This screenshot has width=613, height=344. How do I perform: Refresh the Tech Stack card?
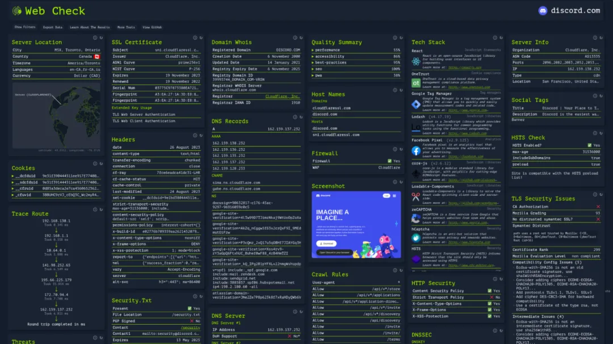pyautogui.click(x=501, y=38)
